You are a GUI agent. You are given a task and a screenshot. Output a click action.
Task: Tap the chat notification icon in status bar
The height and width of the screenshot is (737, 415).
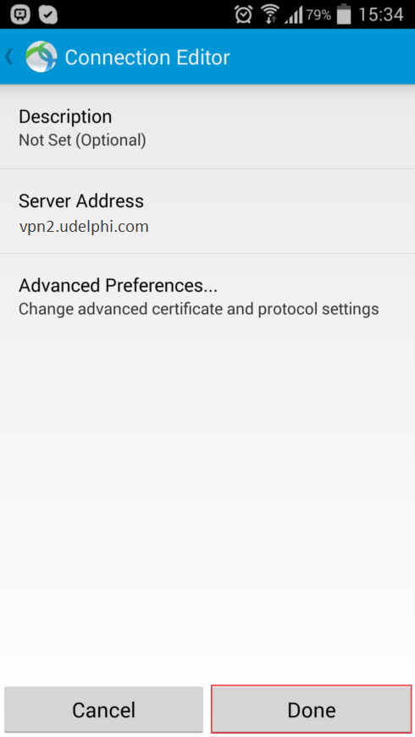[x=20, y=14]
